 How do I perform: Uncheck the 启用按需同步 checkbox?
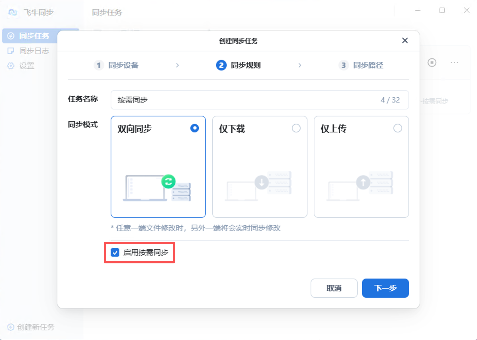[115, 252]
